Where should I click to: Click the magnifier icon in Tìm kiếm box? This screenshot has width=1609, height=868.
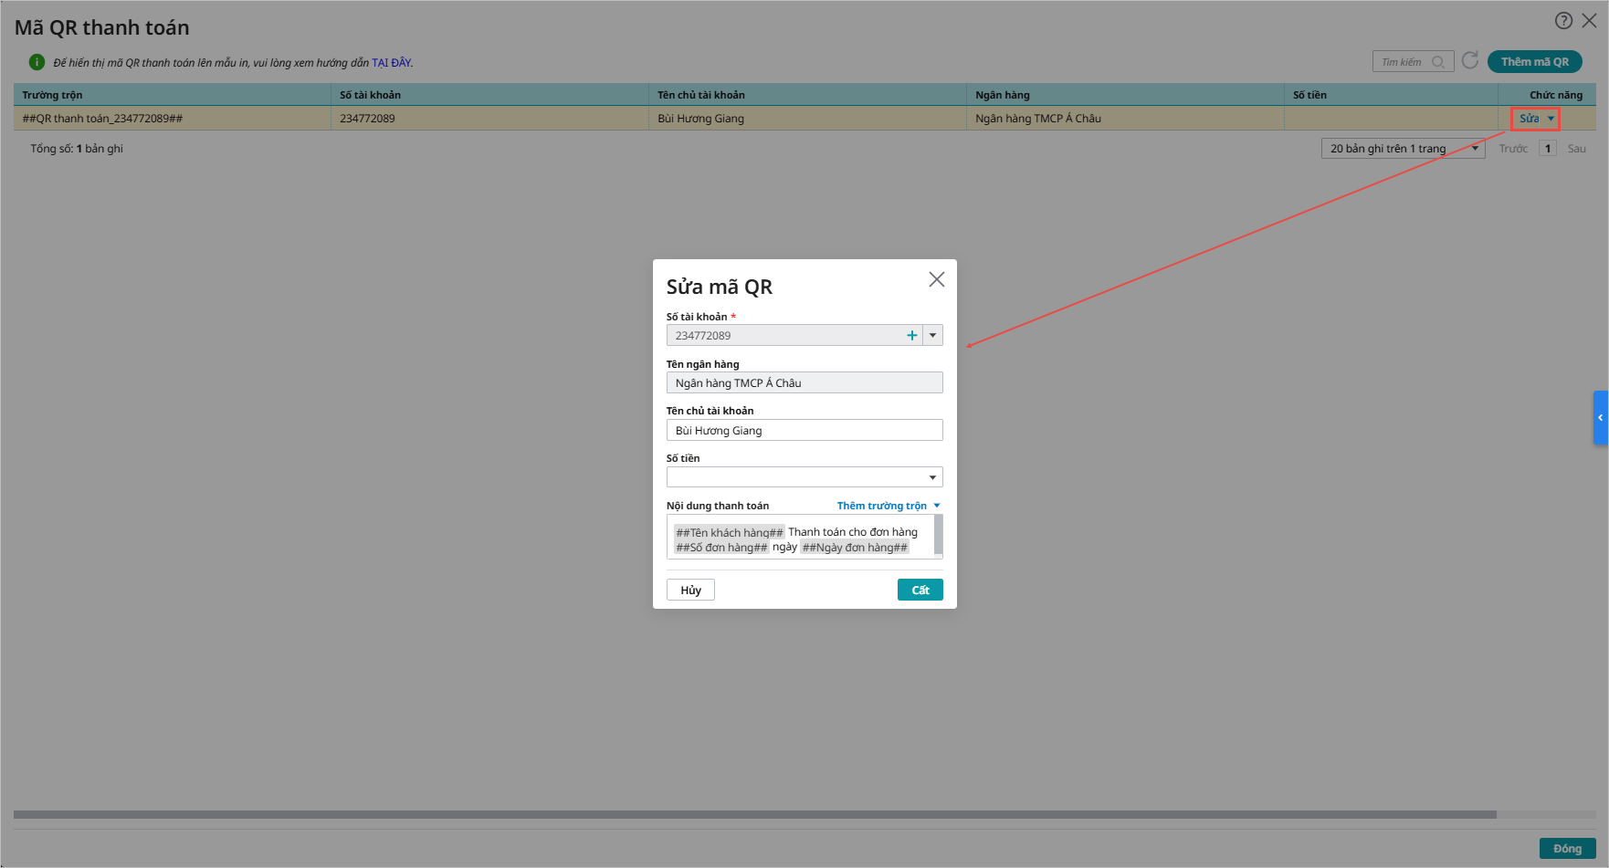point(1438,62)
